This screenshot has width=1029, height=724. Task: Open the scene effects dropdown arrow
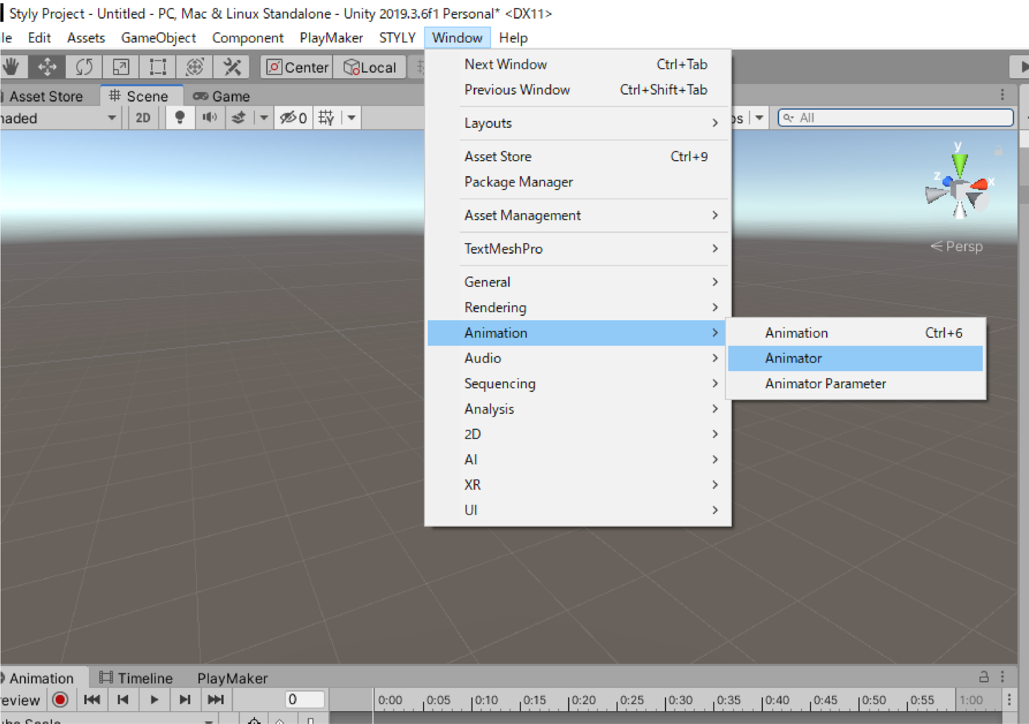tap(264, 118)
